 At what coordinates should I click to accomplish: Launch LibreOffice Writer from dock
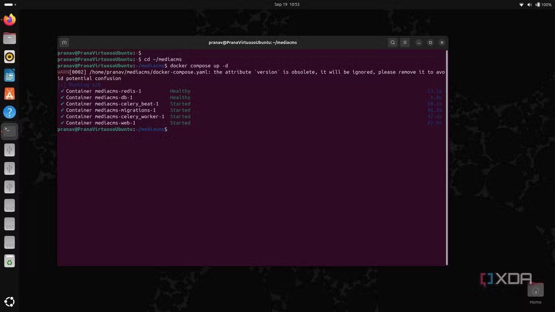(x=10, y=75)
